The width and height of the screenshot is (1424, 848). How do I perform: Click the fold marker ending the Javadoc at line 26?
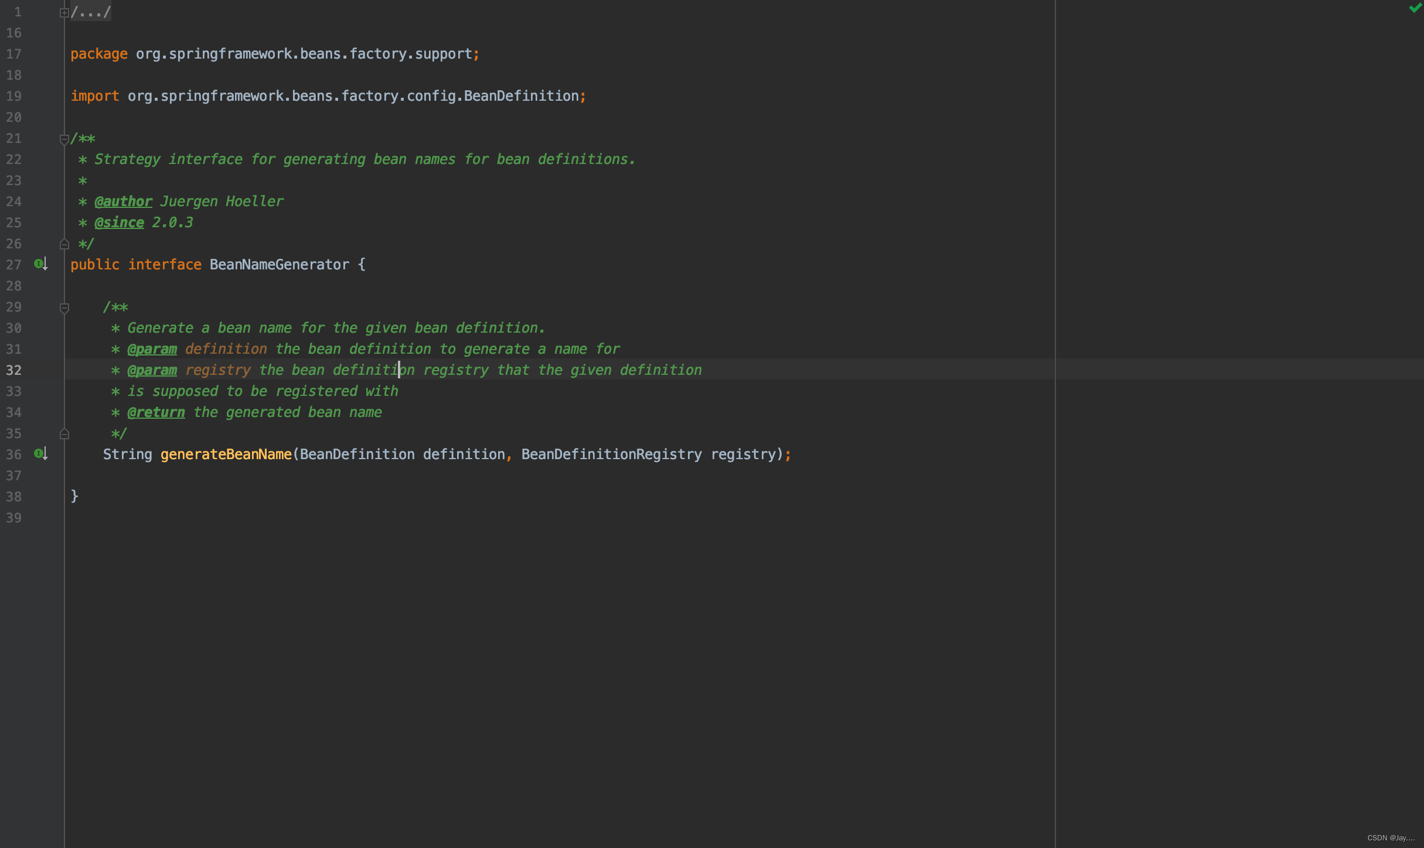(x=64, y=244)
